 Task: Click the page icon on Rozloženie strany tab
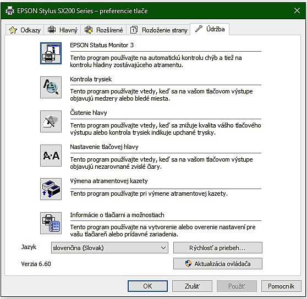[134, 30]
